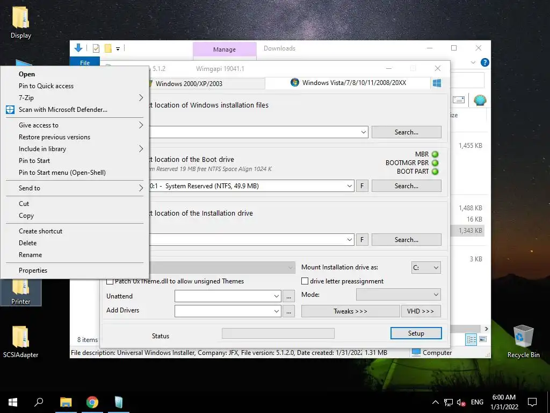Show hidden system tray icons

435,402
